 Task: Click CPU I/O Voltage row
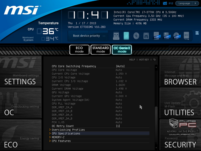tap(100, 77)
